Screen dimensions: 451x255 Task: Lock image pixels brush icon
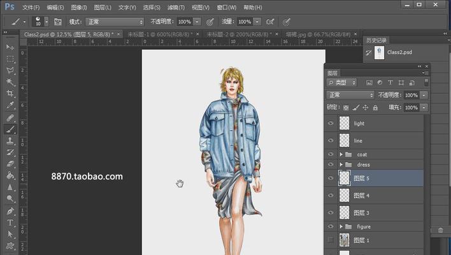pos(356,108)
